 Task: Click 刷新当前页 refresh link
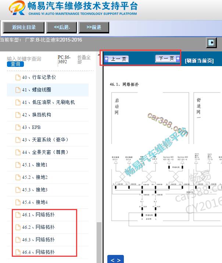199,61
